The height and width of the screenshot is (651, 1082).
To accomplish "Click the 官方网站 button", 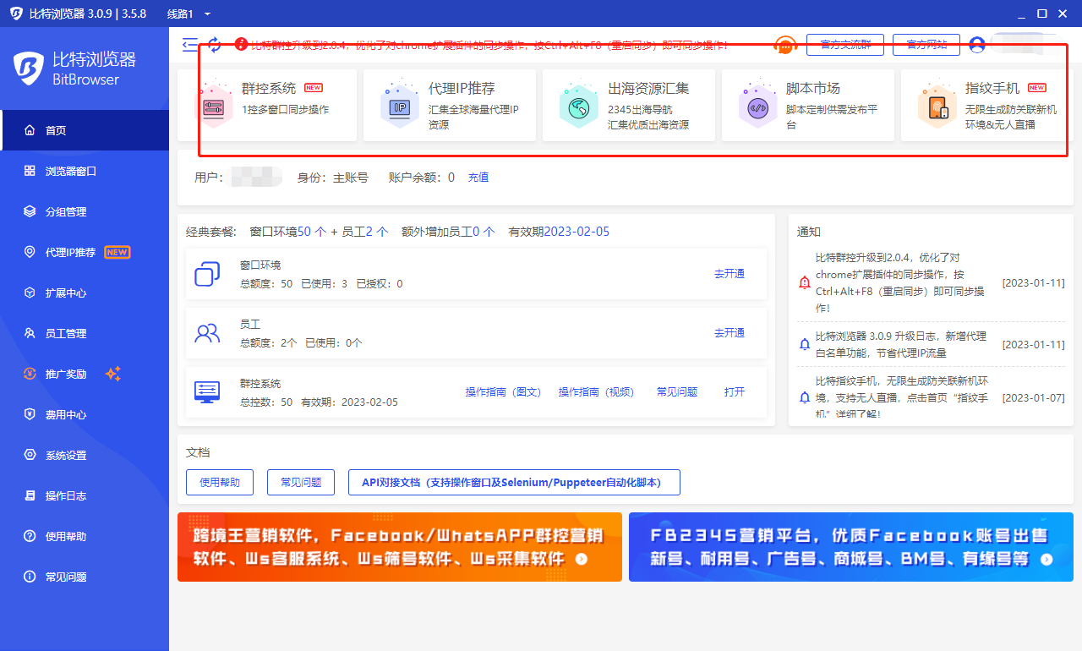I will click(x=926, y=45).
